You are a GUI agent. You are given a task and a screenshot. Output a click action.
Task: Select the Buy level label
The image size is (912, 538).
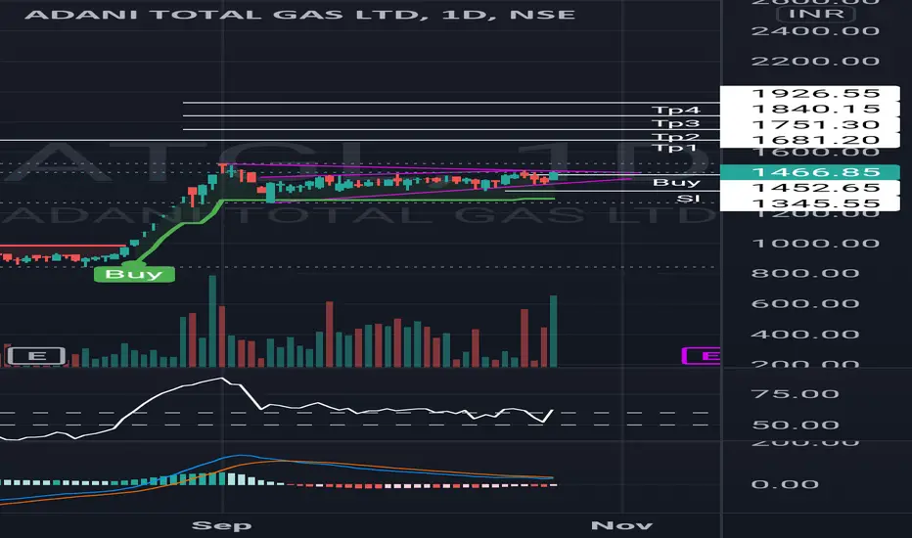point(676,183)
